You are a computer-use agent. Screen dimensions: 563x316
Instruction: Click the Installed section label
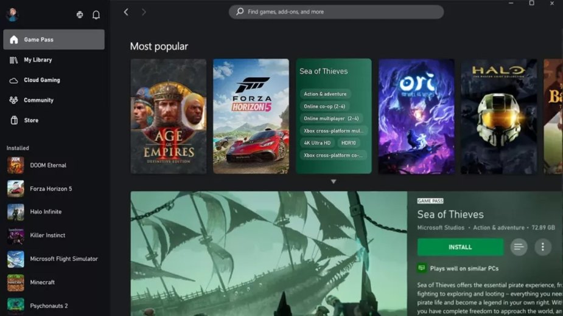click(x=18, y=148)
